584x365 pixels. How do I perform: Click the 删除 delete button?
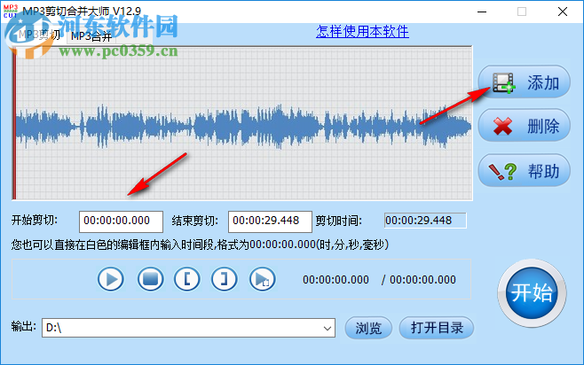tap(524, 126)
